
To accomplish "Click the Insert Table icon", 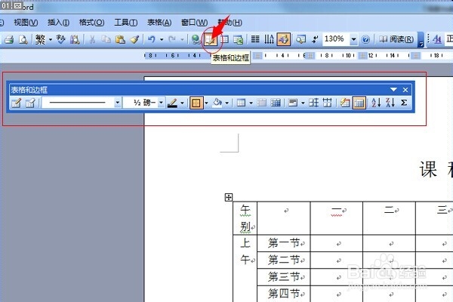I will (x=224, y=39).
